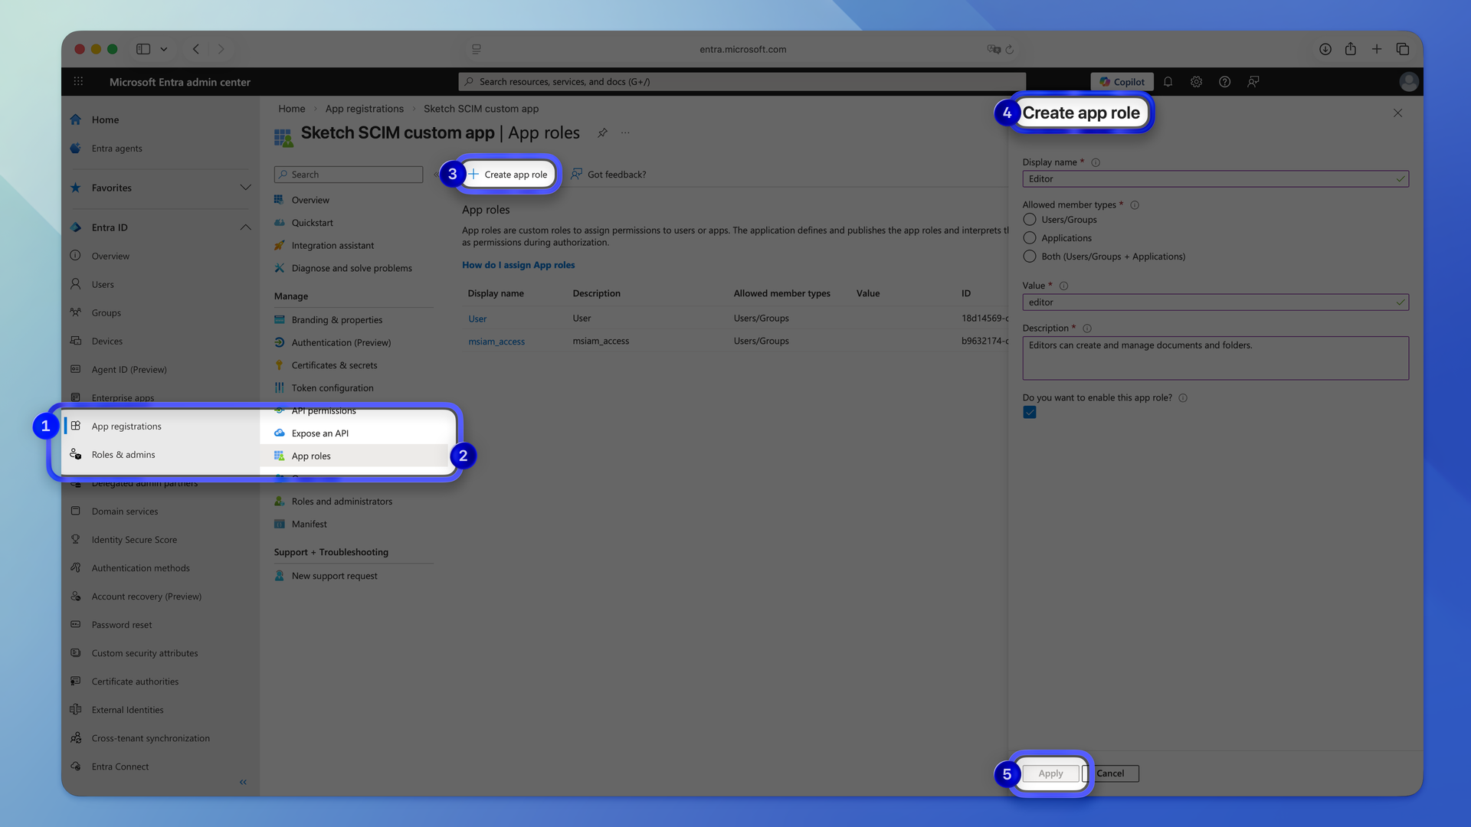
Task: Select the Users/Groups radio button
Action: 1030,220
